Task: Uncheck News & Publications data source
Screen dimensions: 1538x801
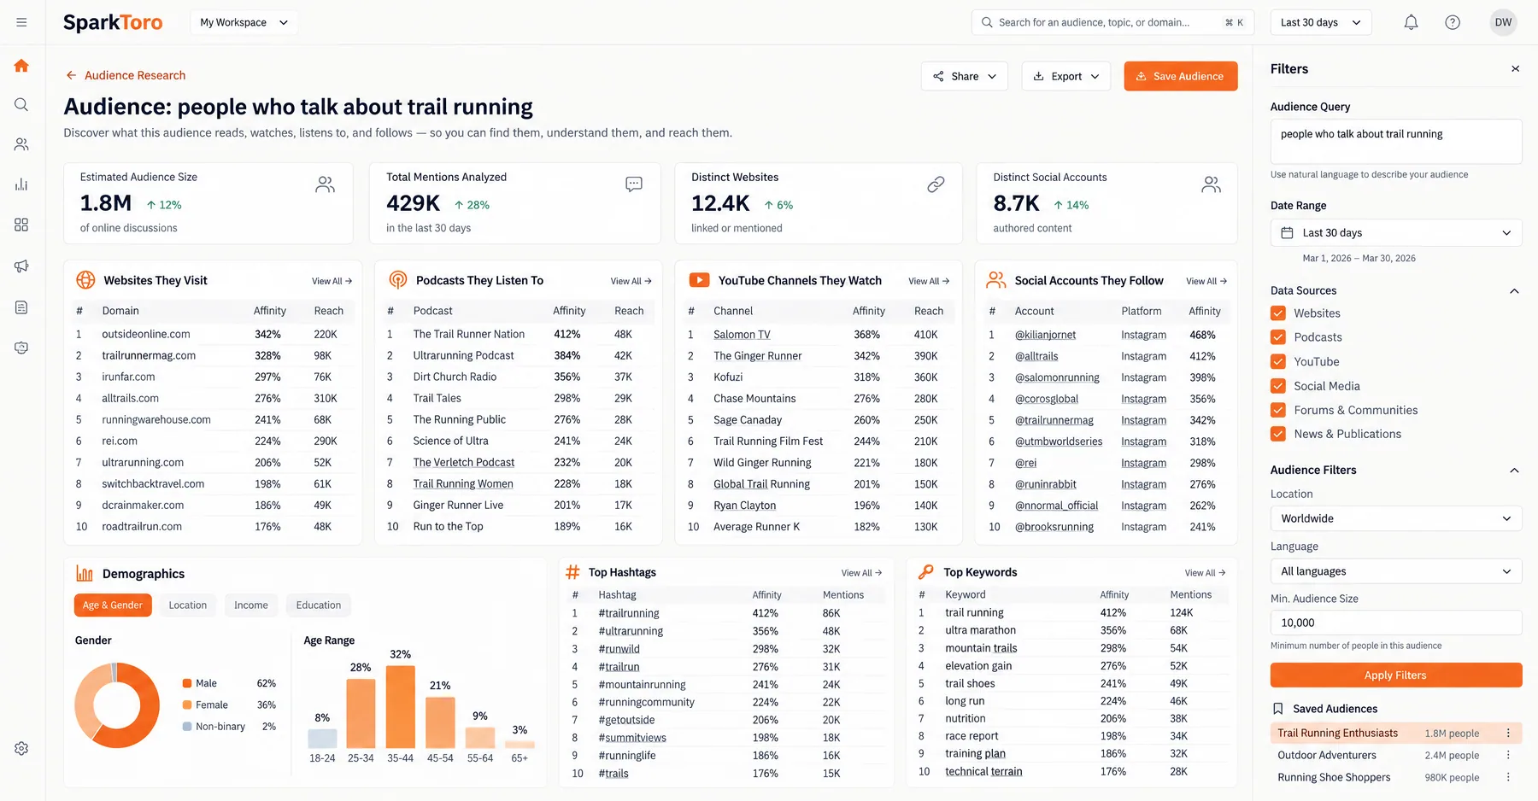Action: [x=1278, y=434]
